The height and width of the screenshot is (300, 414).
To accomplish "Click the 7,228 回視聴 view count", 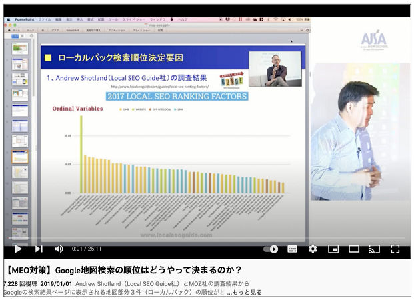I will [21, 283].
